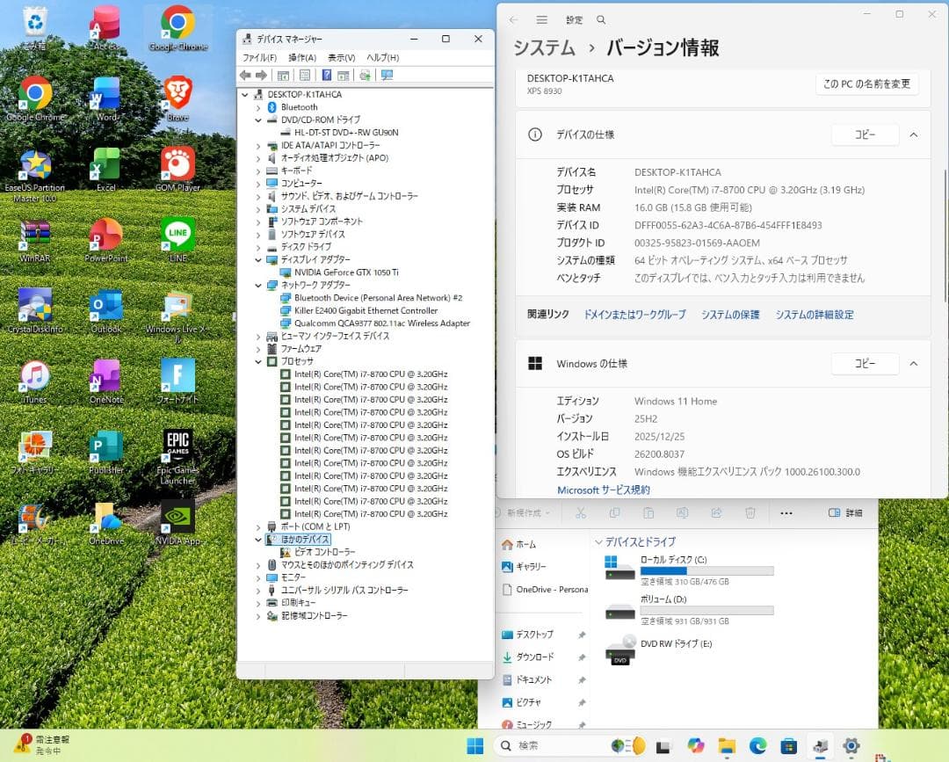
Task: Collapse the Windows の仕様 section chevron
Action: pyautogui.click(x=914, y=363)
